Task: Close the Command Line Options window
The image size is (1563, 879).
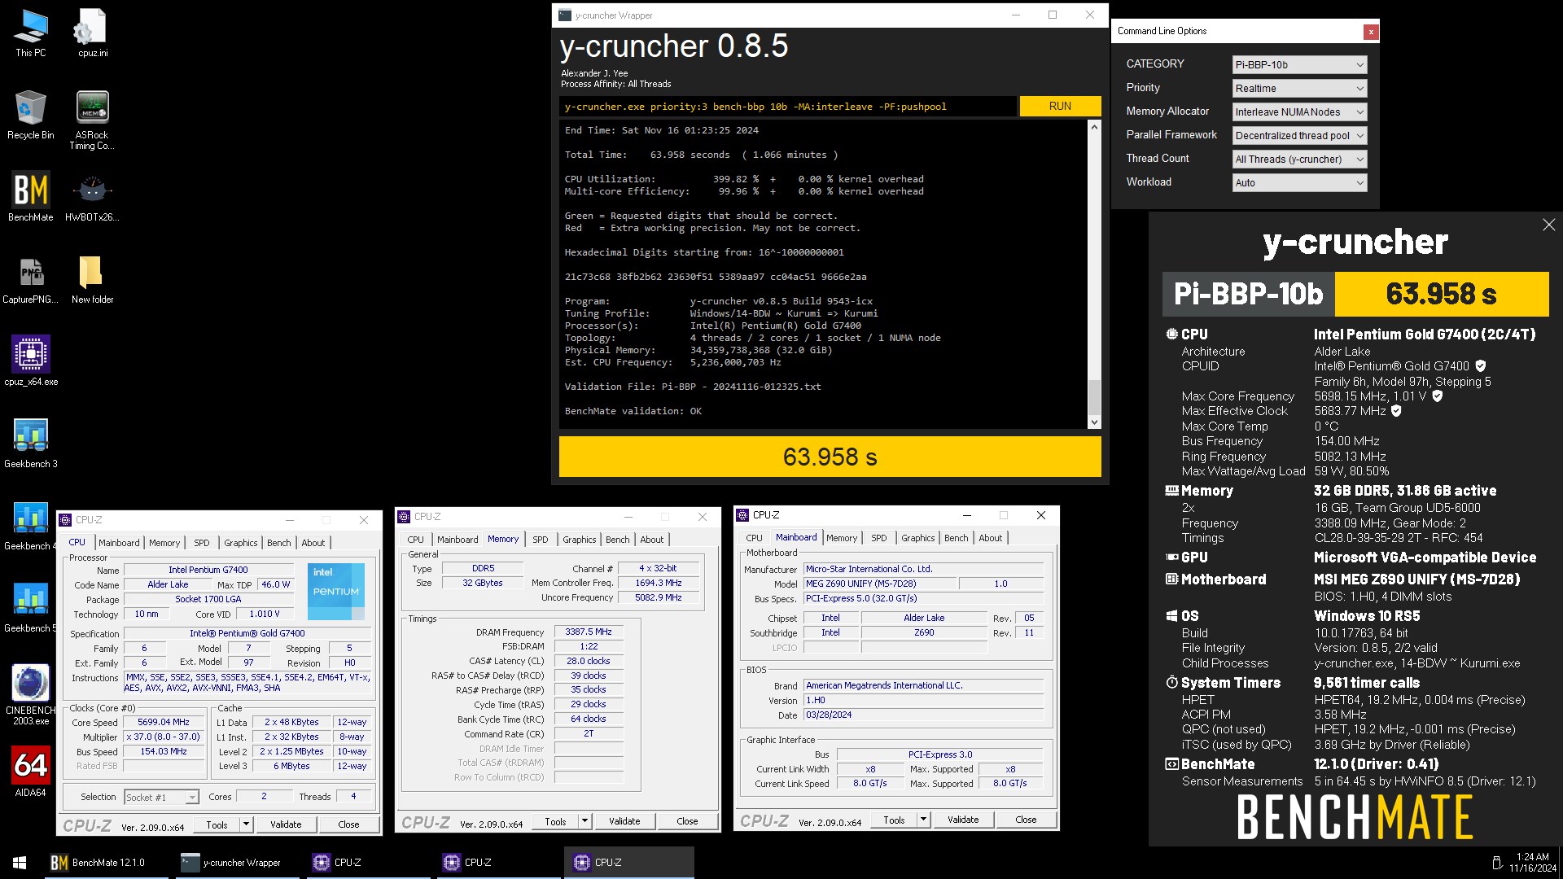Action: (1371, 32)
